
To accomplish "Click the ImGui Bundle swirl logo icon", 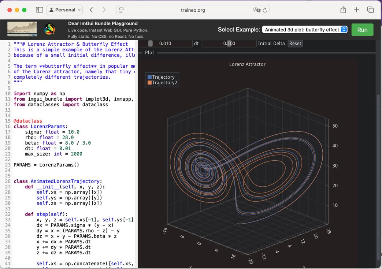I will [50, 29].
